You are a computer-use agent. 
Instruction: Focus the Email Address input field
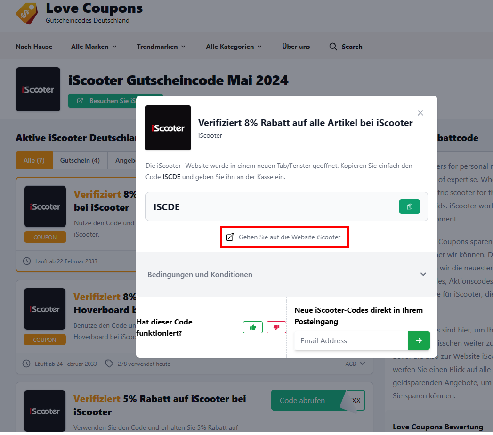point(351,340)
